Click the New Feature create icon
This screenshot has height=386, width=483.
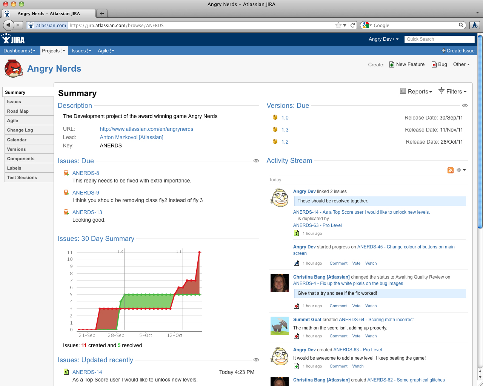click(x=392, y=64)
